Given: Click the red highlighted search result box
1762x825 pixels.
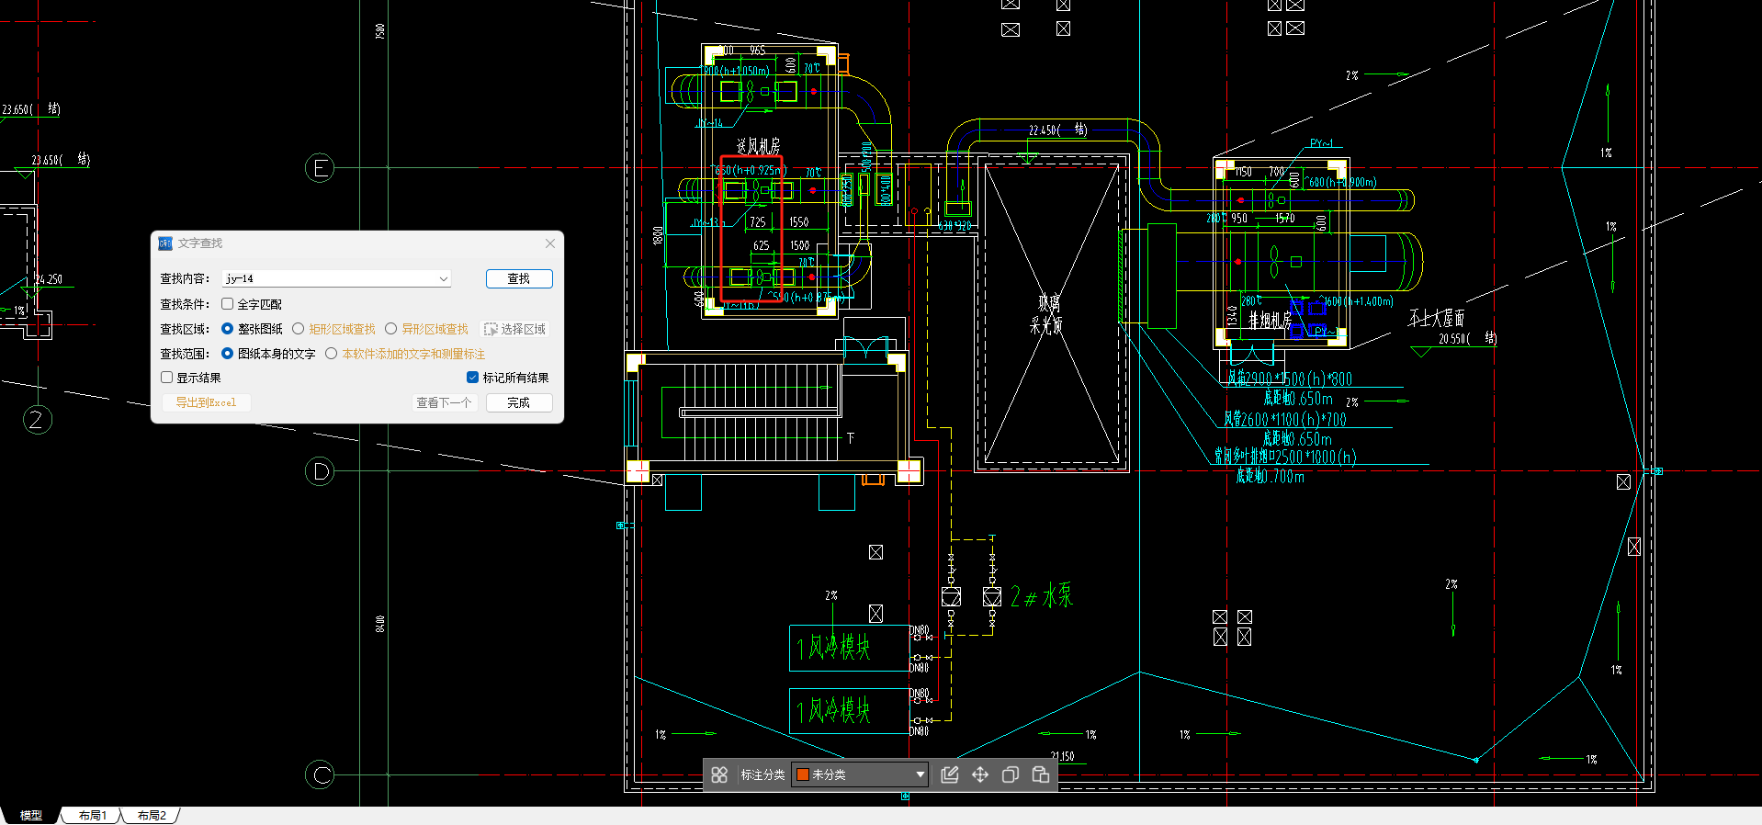Looking at the screenshot, I should pyautogui.click(x=751, y=229).
